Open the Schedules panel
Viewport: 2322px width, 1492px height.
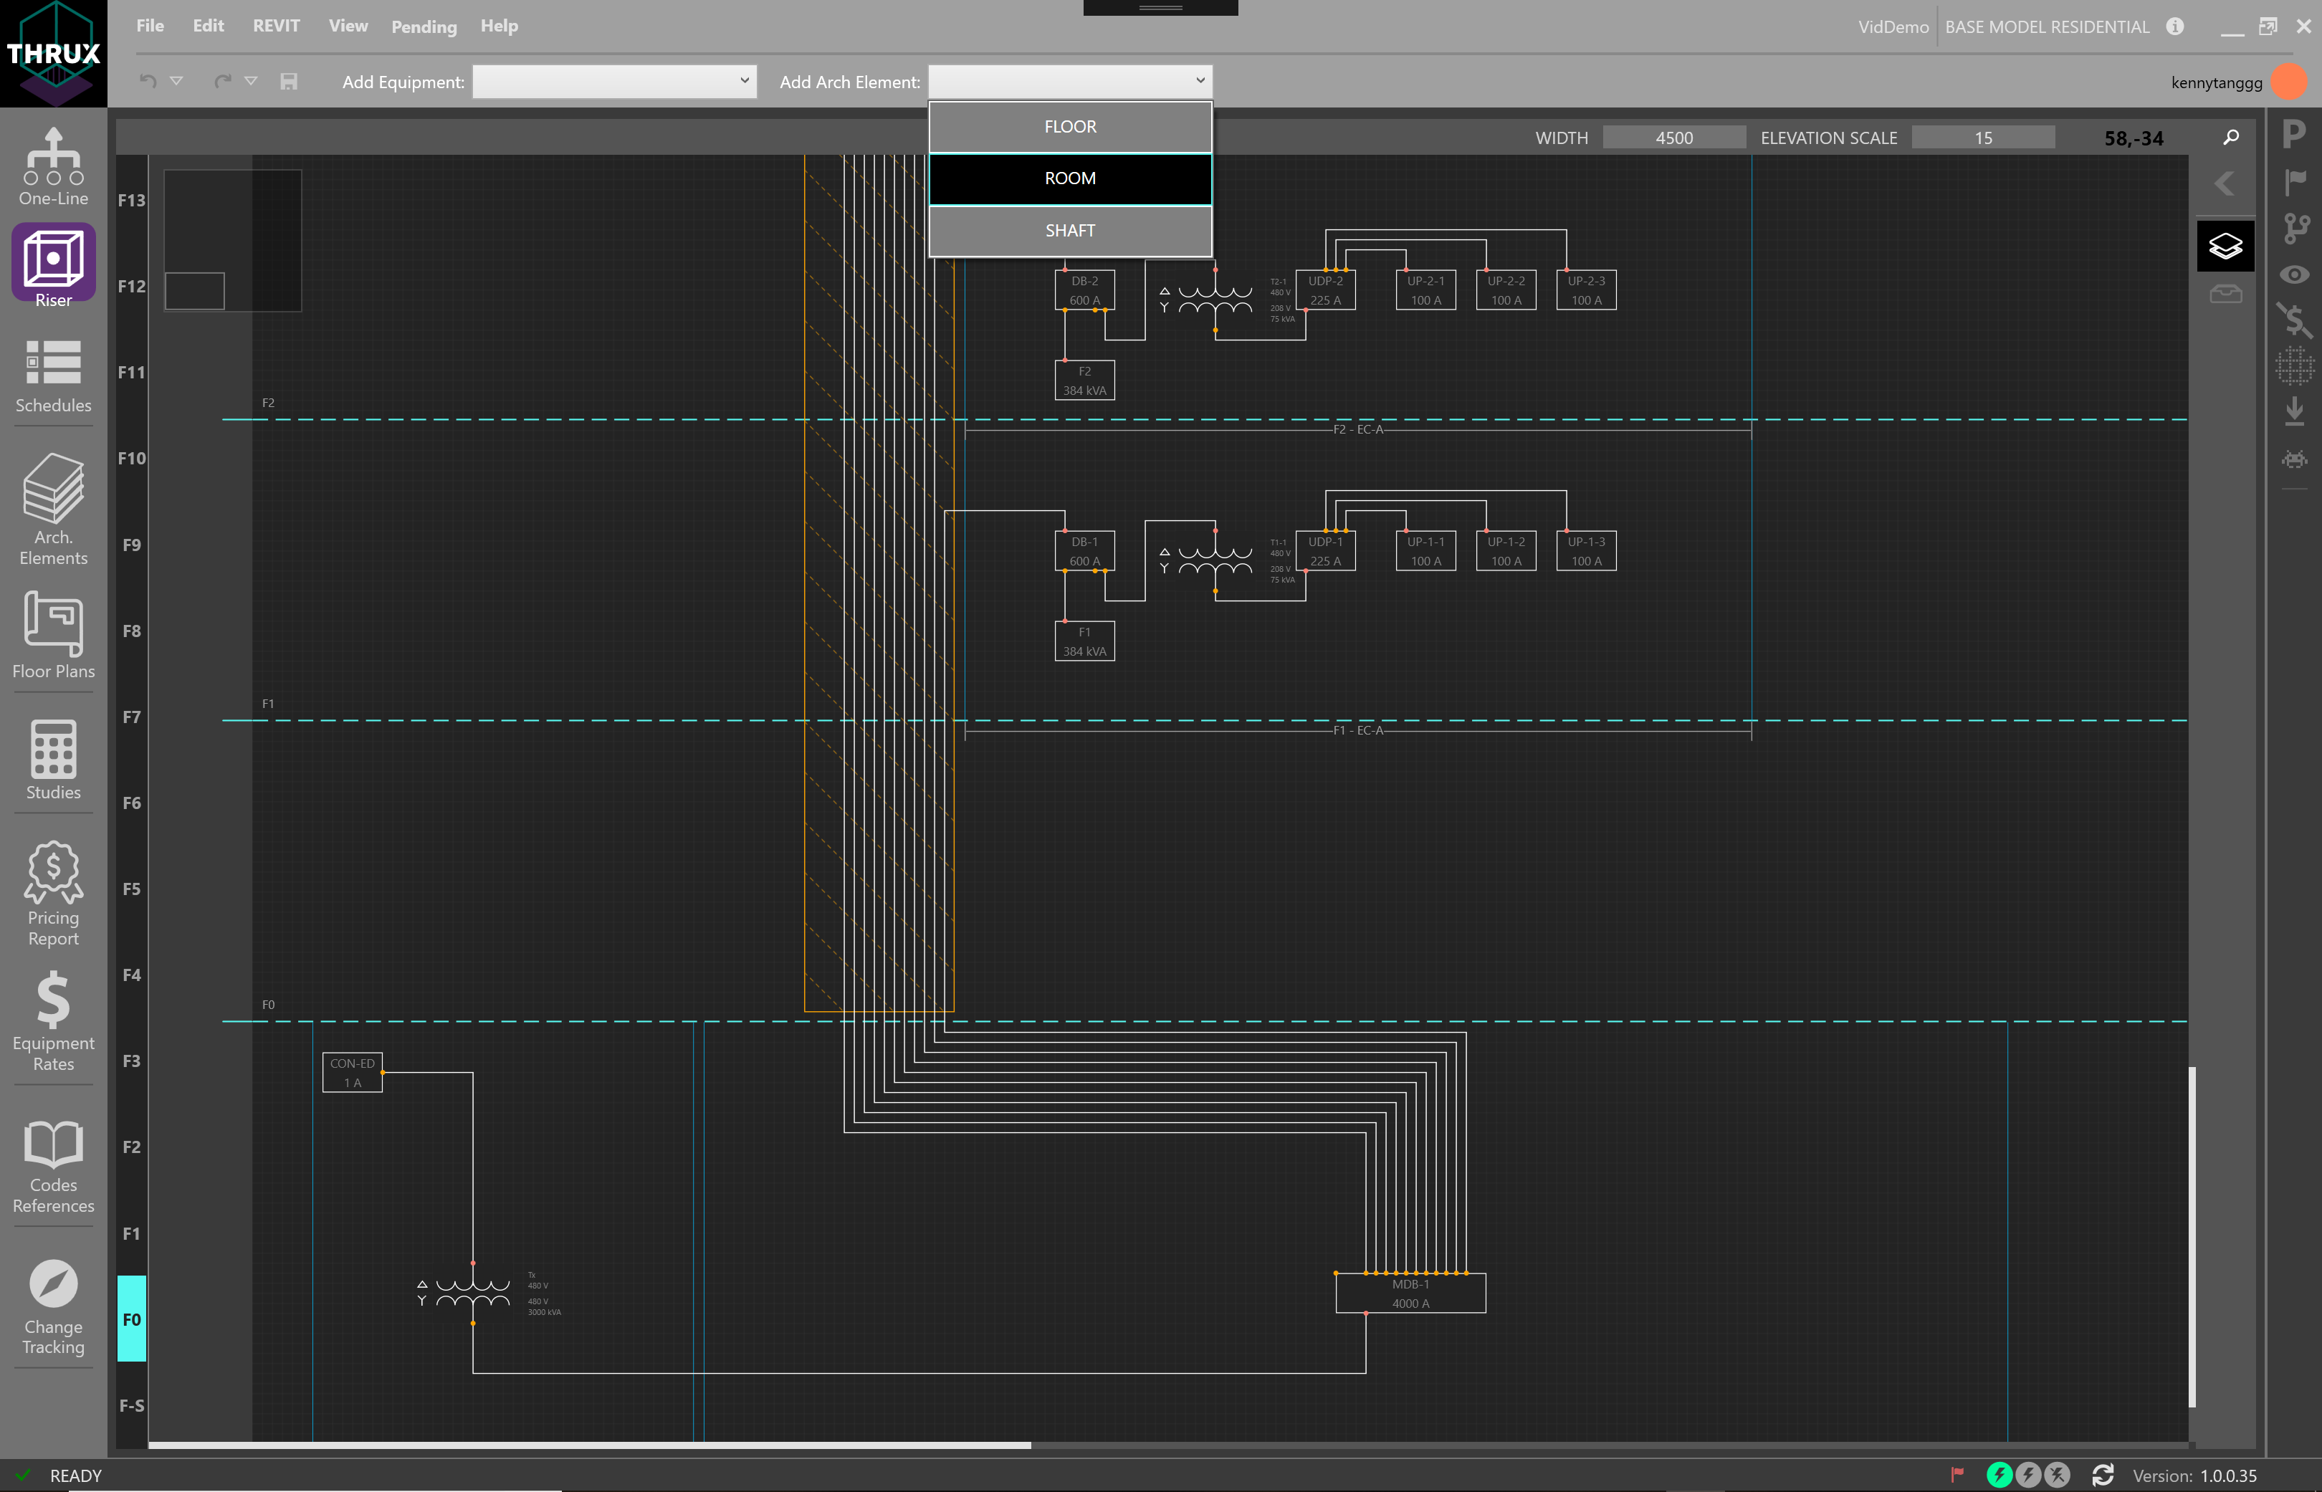pos(53,376)
